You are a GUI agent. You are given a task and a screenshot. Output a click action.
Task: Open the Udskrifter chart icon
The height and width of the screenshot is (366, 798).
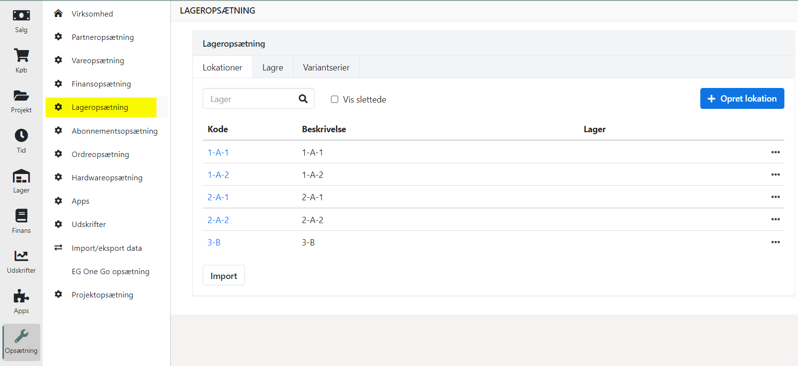click(x=21, y=256)
